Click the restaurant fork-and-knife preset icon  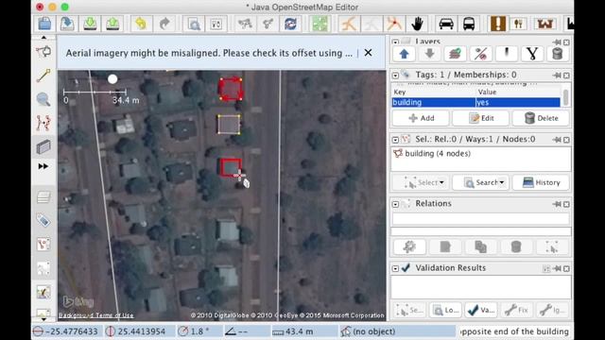tap(518, 24)
